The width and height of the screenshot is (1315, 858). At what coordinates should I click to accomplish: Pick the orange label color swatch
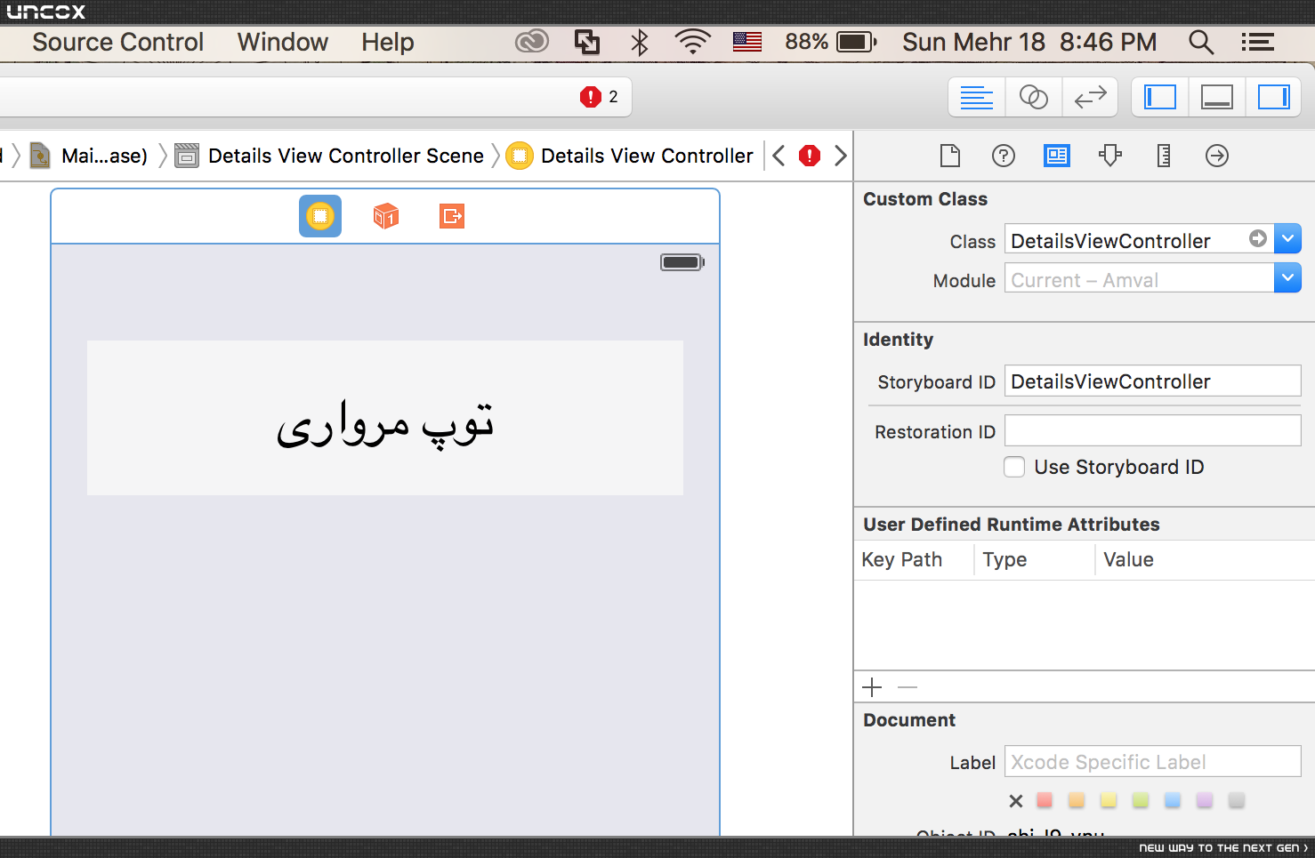pyautogui.click(x=1077, y=800)
